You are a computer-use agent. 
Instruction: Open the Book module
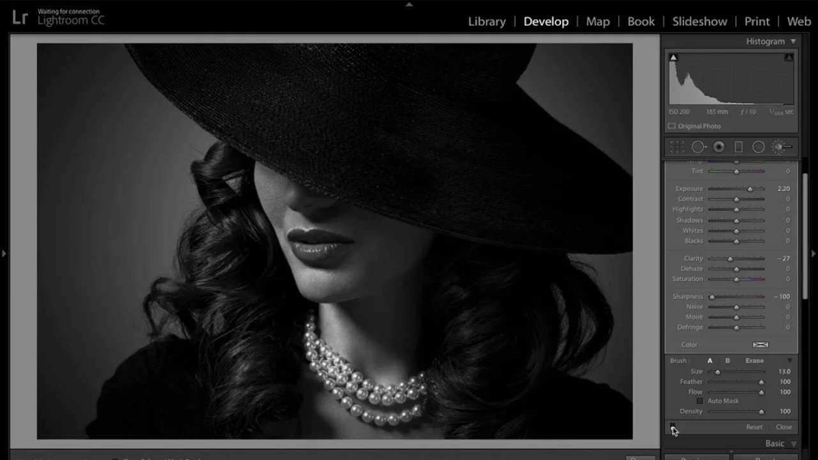tap(641, 22)
